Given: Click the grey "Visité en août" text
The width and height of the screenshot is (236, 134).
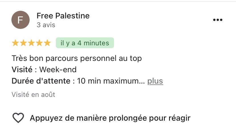Looking at the screenshot, I should point(33,95).
